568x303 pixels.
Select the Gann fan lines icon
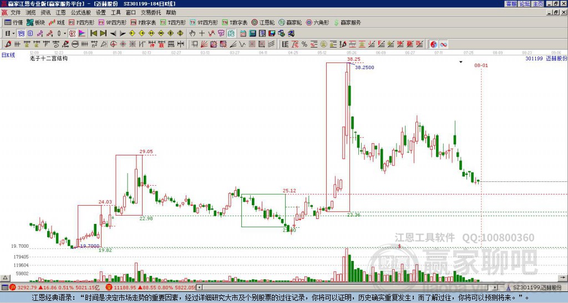pyautogui.click(x=204, y=44)
